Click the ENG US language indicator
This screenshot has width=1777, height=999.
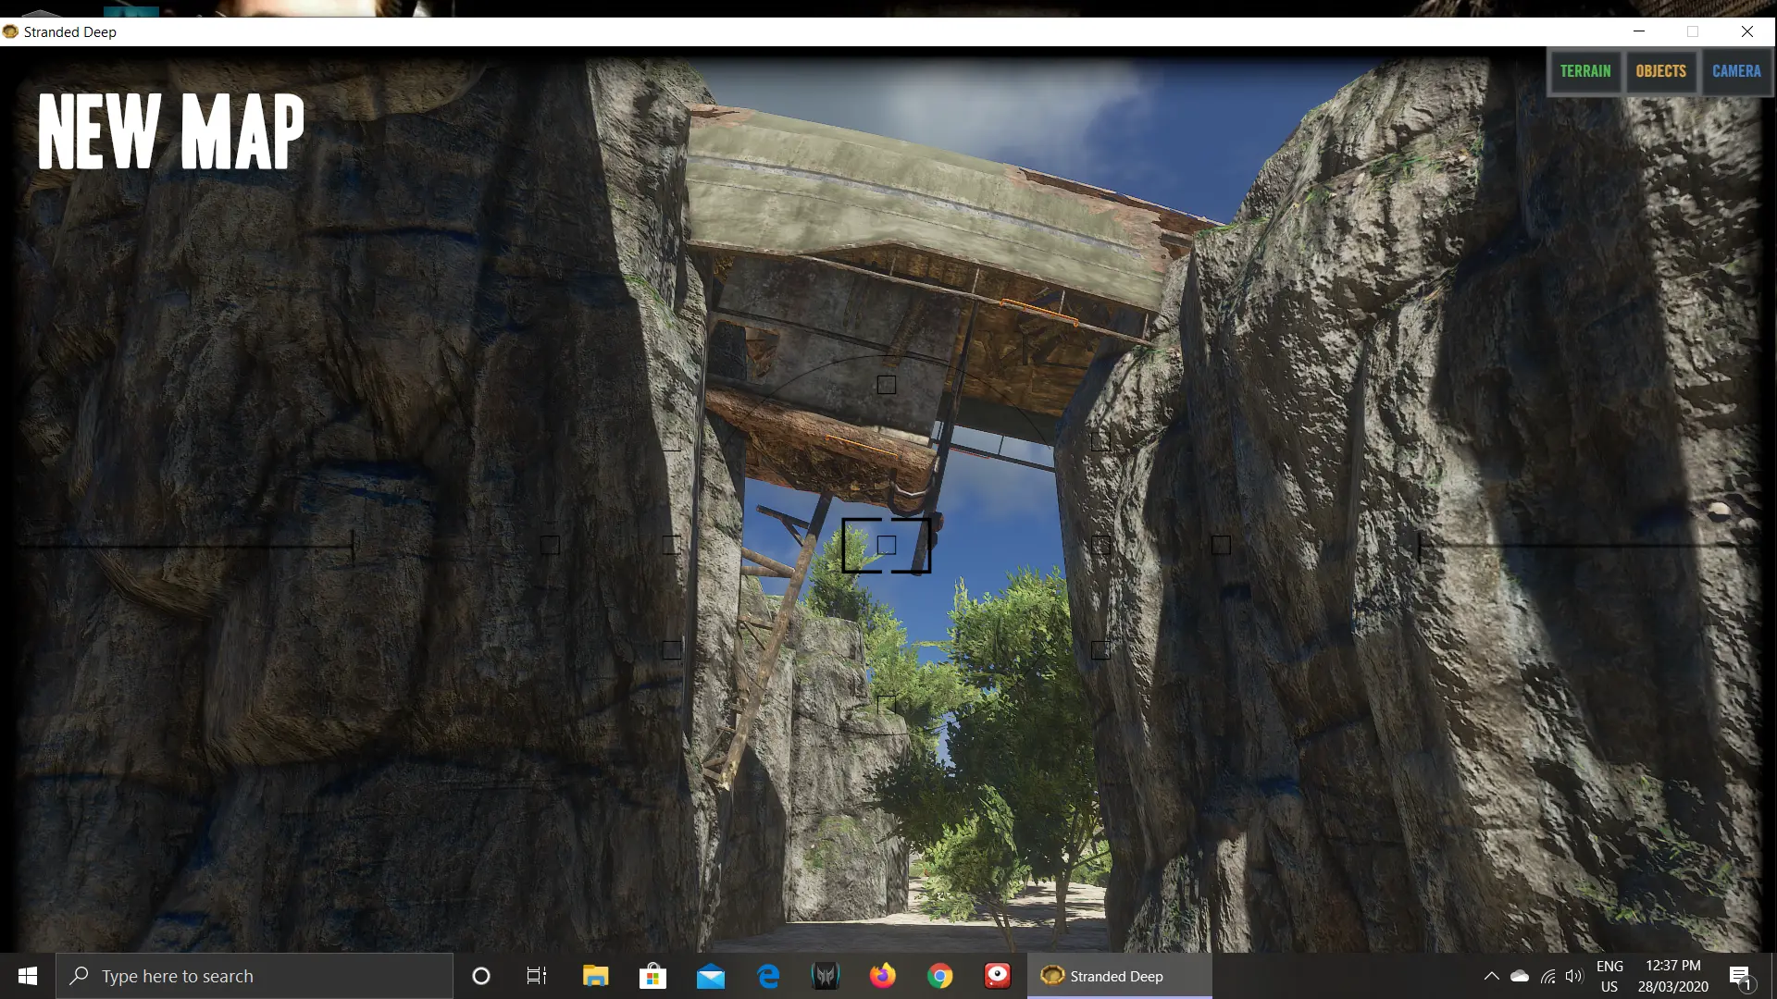[x=1609, y=976]
